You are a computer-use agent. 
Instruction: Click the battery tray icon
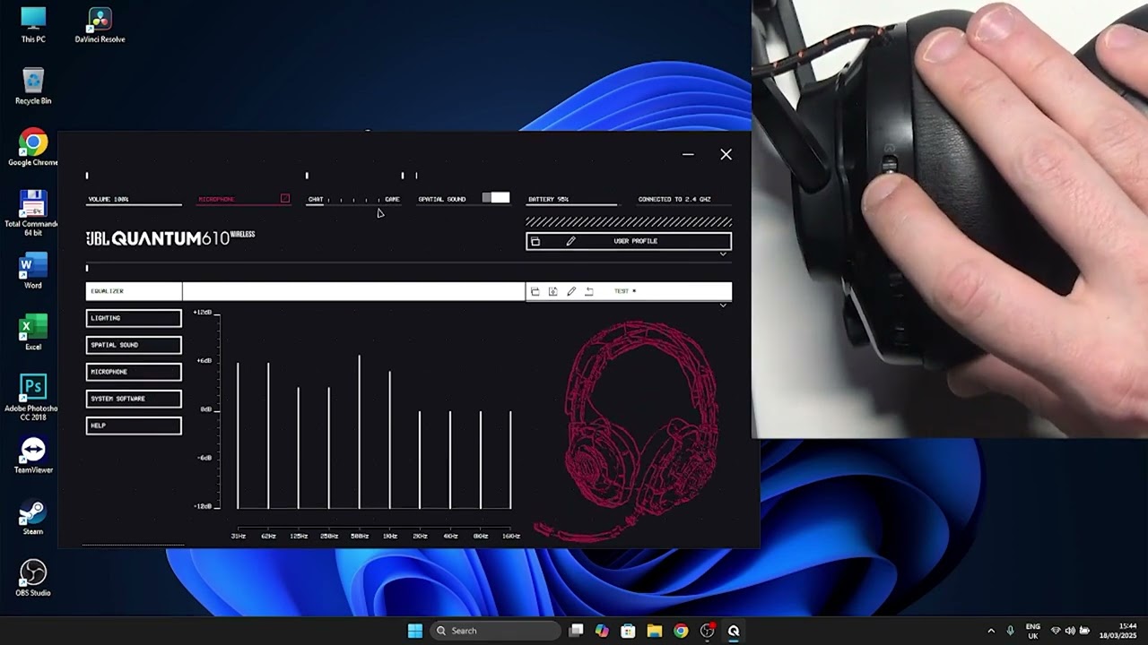(x=1084, y=631)
